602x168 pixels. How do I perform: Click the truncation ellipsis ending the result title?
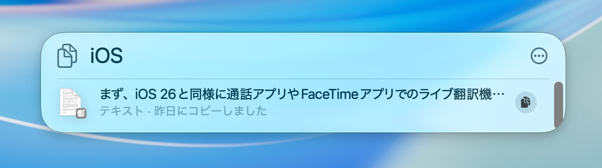(499, 95)
